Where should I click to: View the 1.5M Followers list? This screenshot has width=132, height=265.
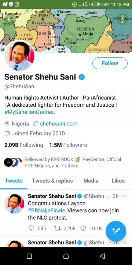coord(68,145)
